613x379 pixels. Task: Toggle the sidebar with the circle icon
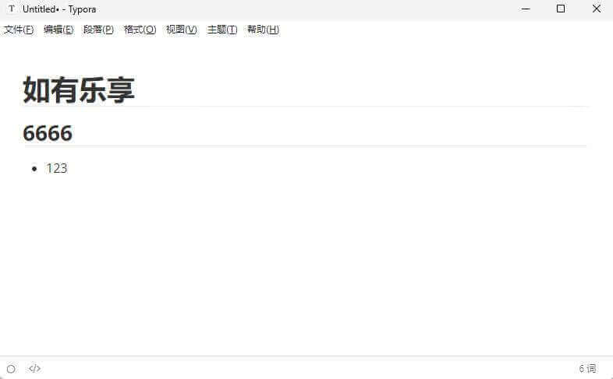click(x=11, y=368)
